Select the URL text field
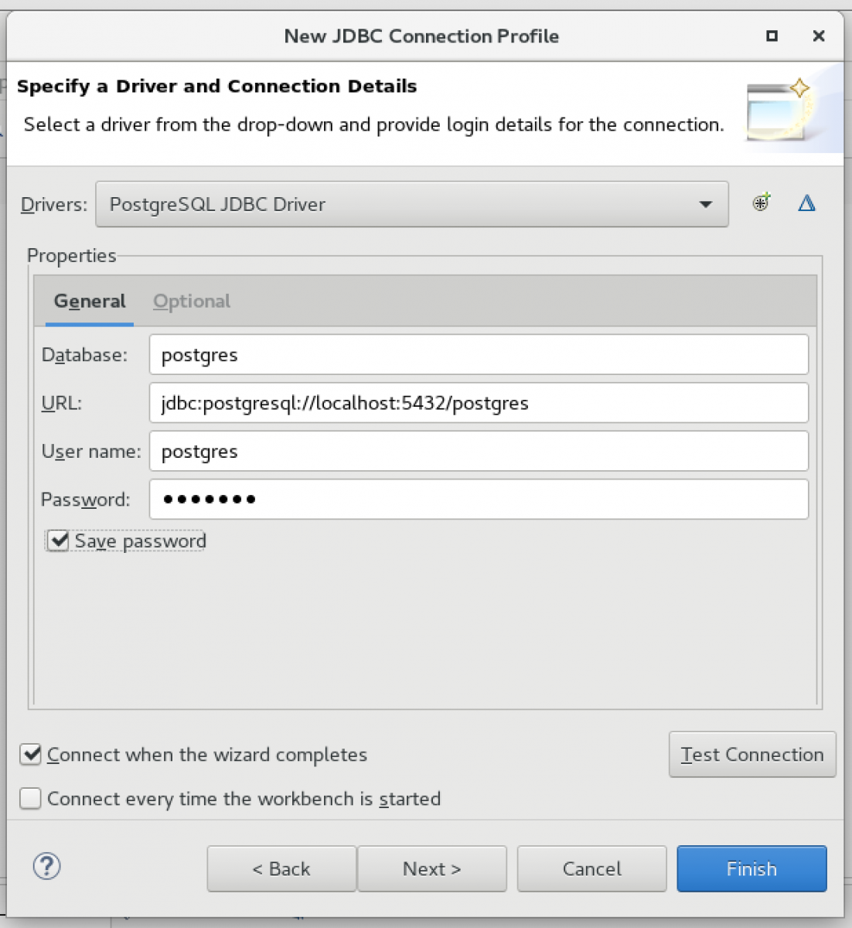Viewport: 852px width, 928px height. (478, 403)
